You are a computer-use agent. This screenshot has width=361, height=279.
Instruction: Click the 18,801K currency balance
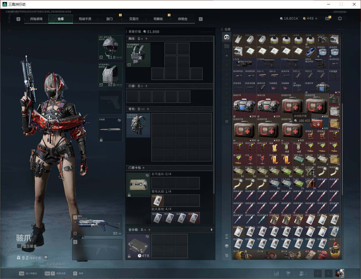click(x=289, y=19)
